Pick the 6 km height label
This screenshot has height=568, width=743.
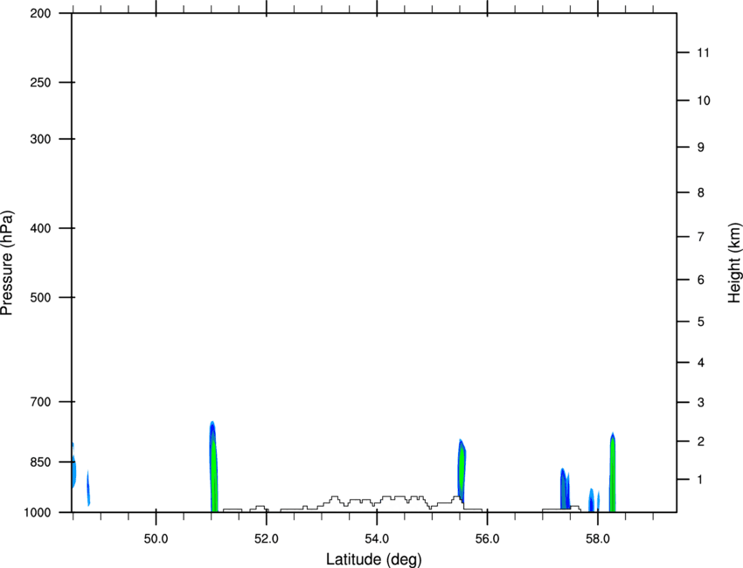tap(701, 280)
